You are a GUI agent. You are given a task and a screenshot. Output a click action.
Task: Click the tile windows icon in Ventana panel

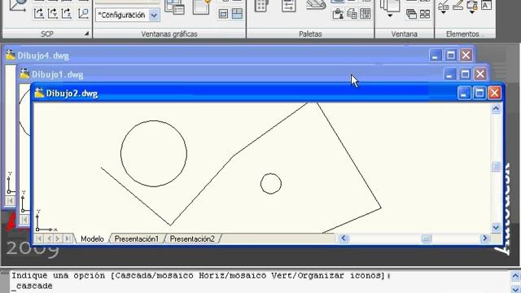click(425, 14)
